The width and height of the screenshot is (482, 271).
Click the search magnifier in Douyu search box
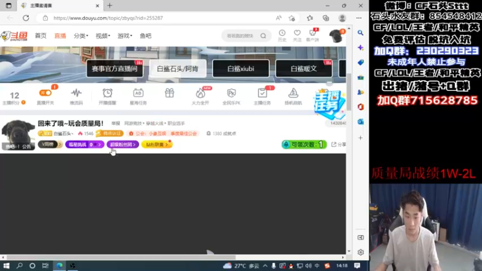point(263,36)
